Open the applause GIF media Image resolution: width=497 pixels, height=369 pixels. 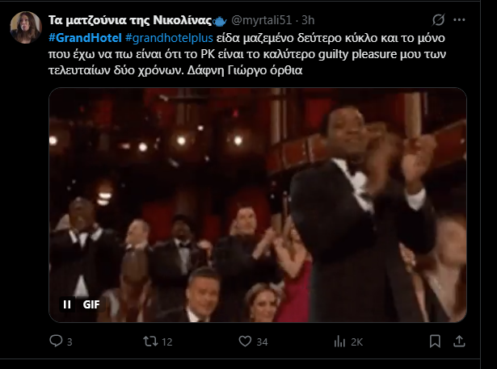coord(258,205)
